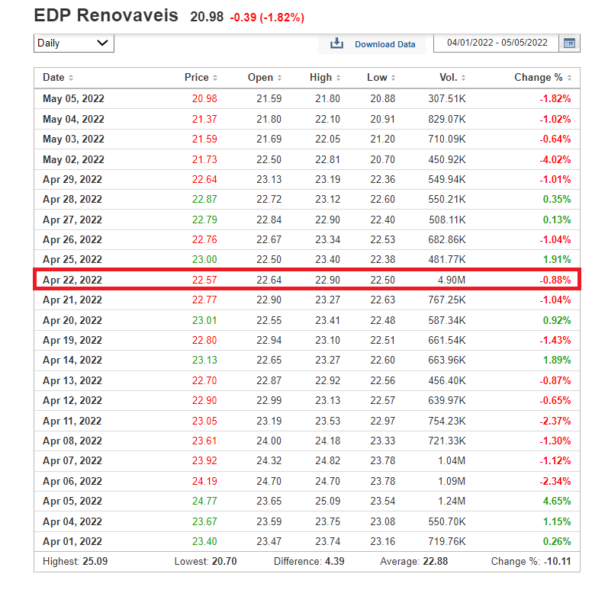Click the -0.88% change value

click(555, 280)
